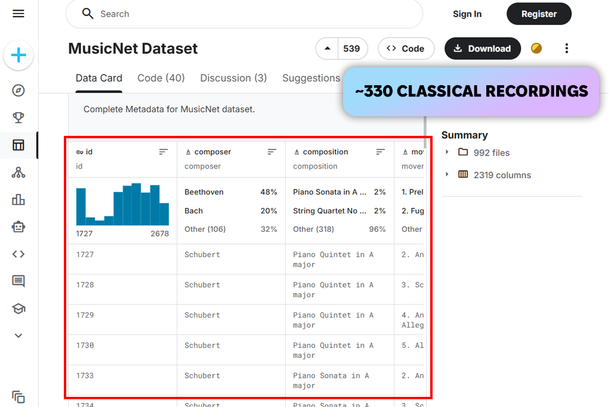Switch to the Data Card tab
Viewport: 611px width, 407px height.
pos(99,78)
